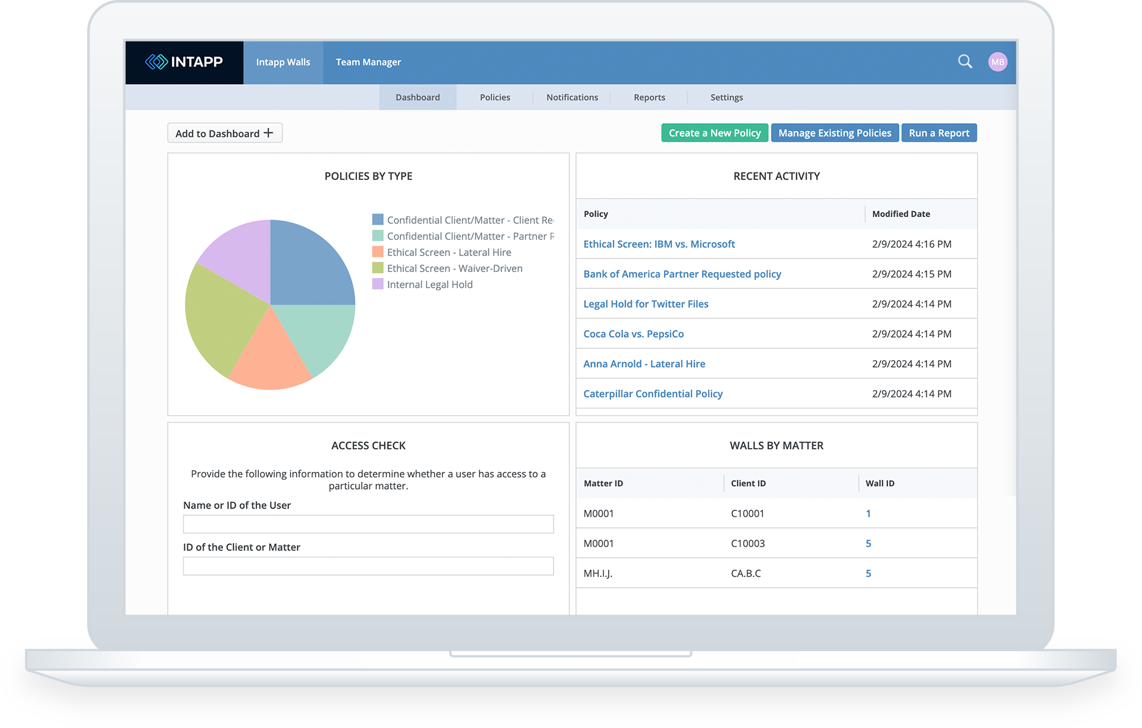Click the Name or ID of the User field

tap(367, 524)
